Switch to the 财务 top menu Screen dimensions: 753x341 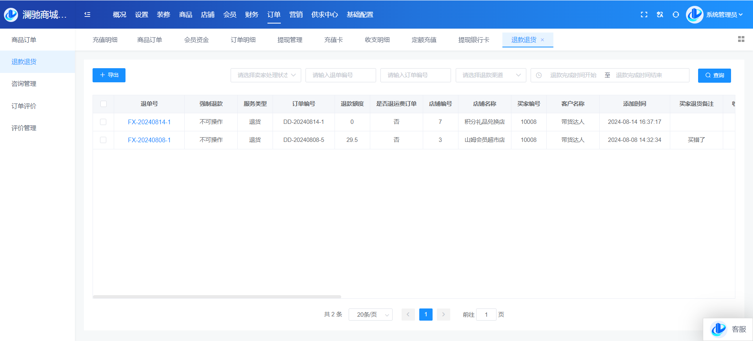pos(251,15)
